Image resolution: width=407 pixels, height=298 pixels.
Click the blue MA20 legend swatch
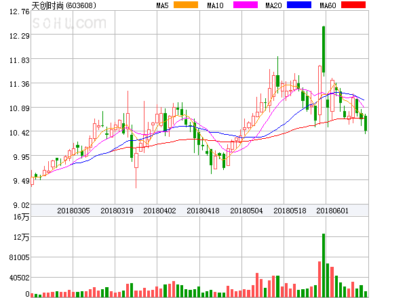299,5
